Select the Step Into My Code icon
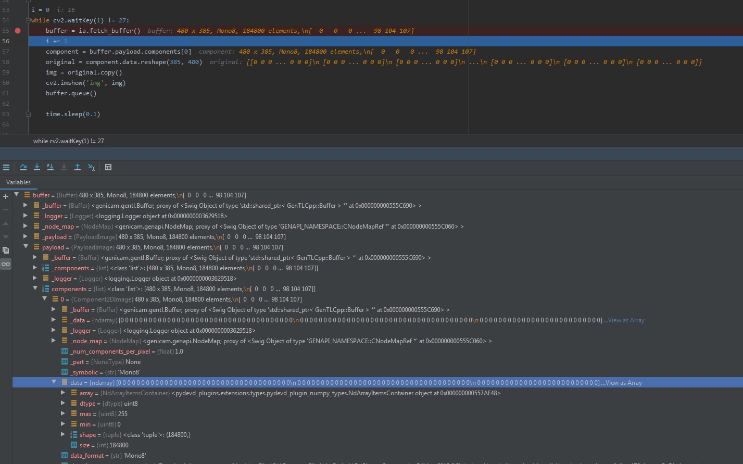 tap(50, 167)
